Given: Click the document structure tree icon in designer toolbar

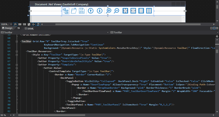Looking at the screenshot, I should (65, 11).
